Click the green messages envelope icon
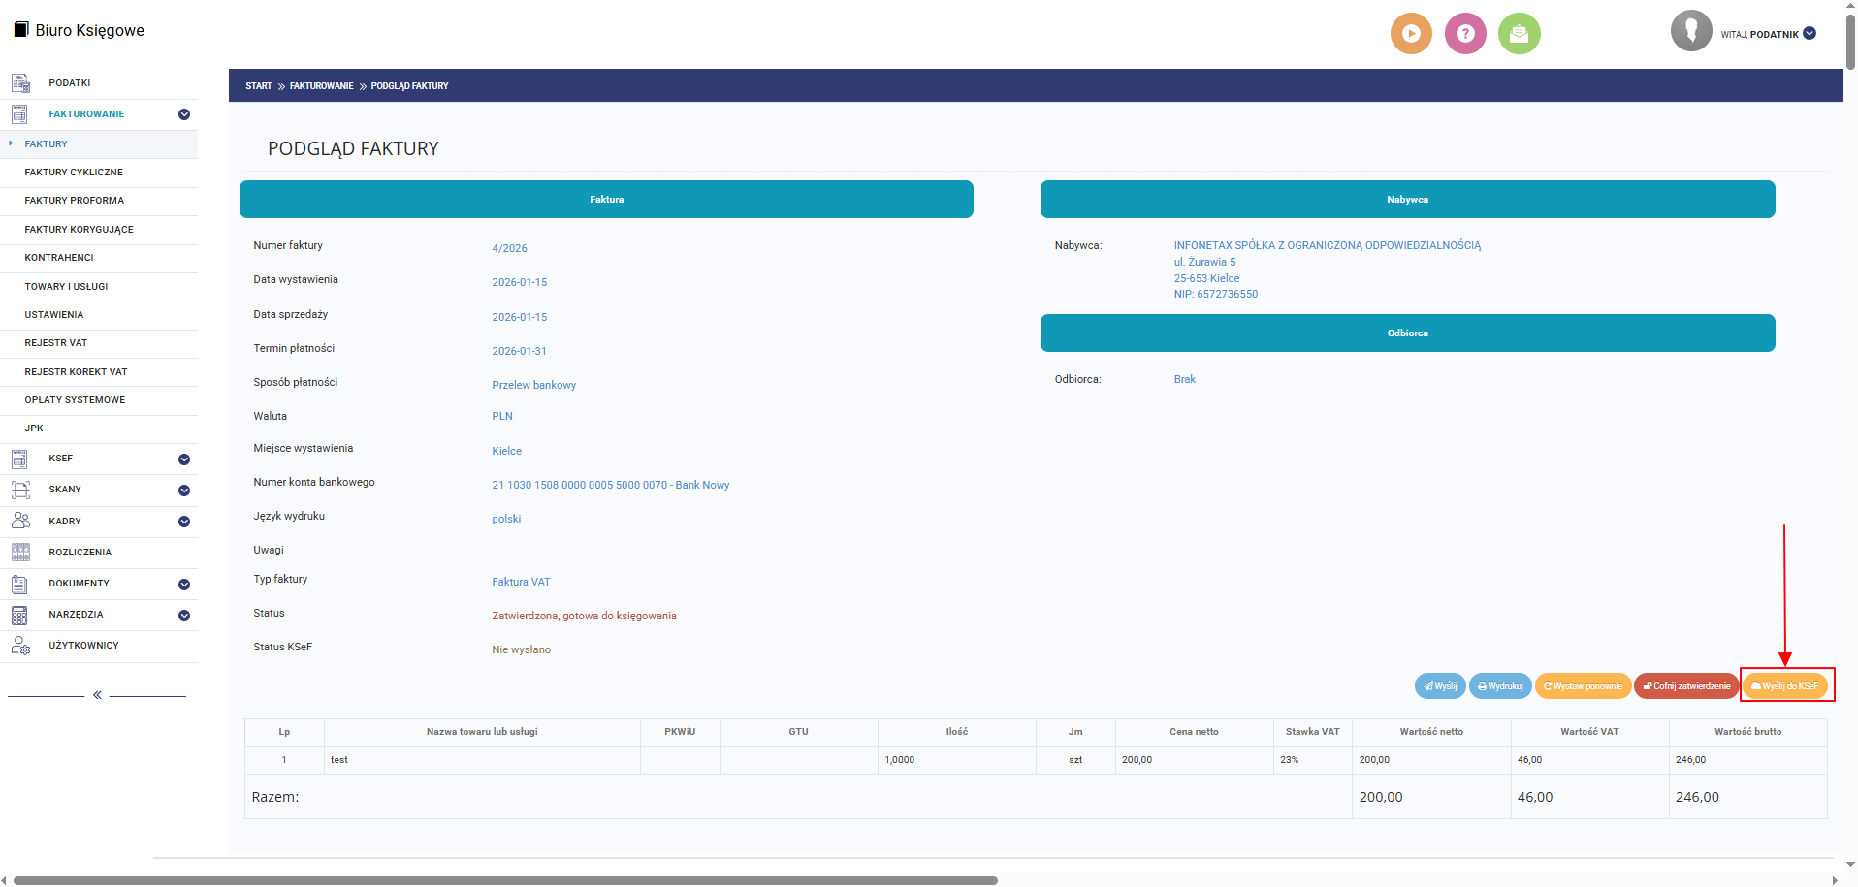This screenshot has width=1858, height=887. [x=1519, y=34]
